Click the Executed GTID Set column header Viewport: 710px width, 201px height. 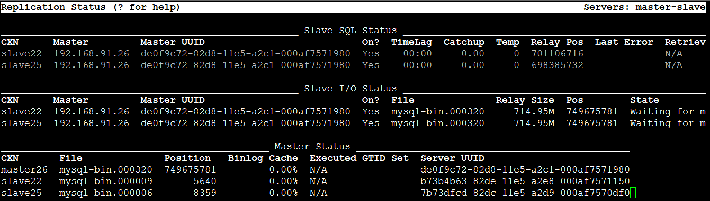pyautogui.click(x=359, y=158)
